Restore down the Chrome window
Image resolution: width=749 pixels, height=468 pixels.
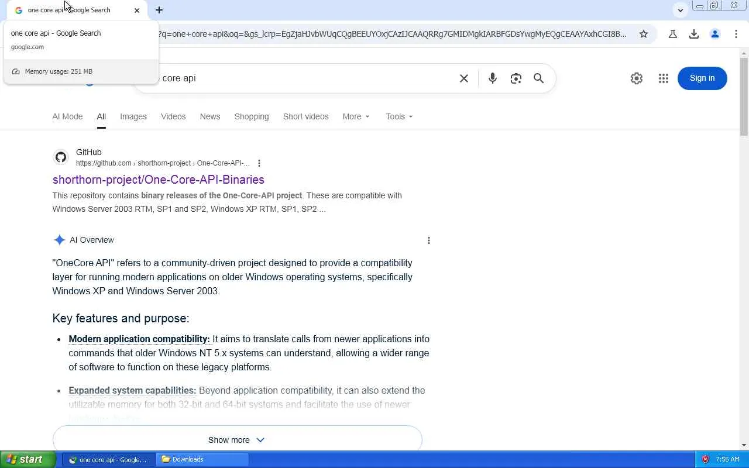[714, 6]
